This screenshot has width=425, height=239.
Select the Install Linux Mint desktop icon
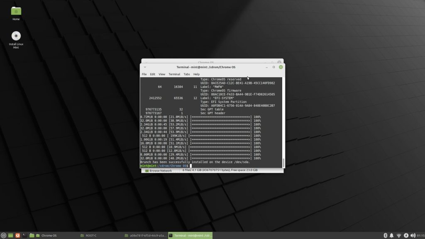[16, 37]
